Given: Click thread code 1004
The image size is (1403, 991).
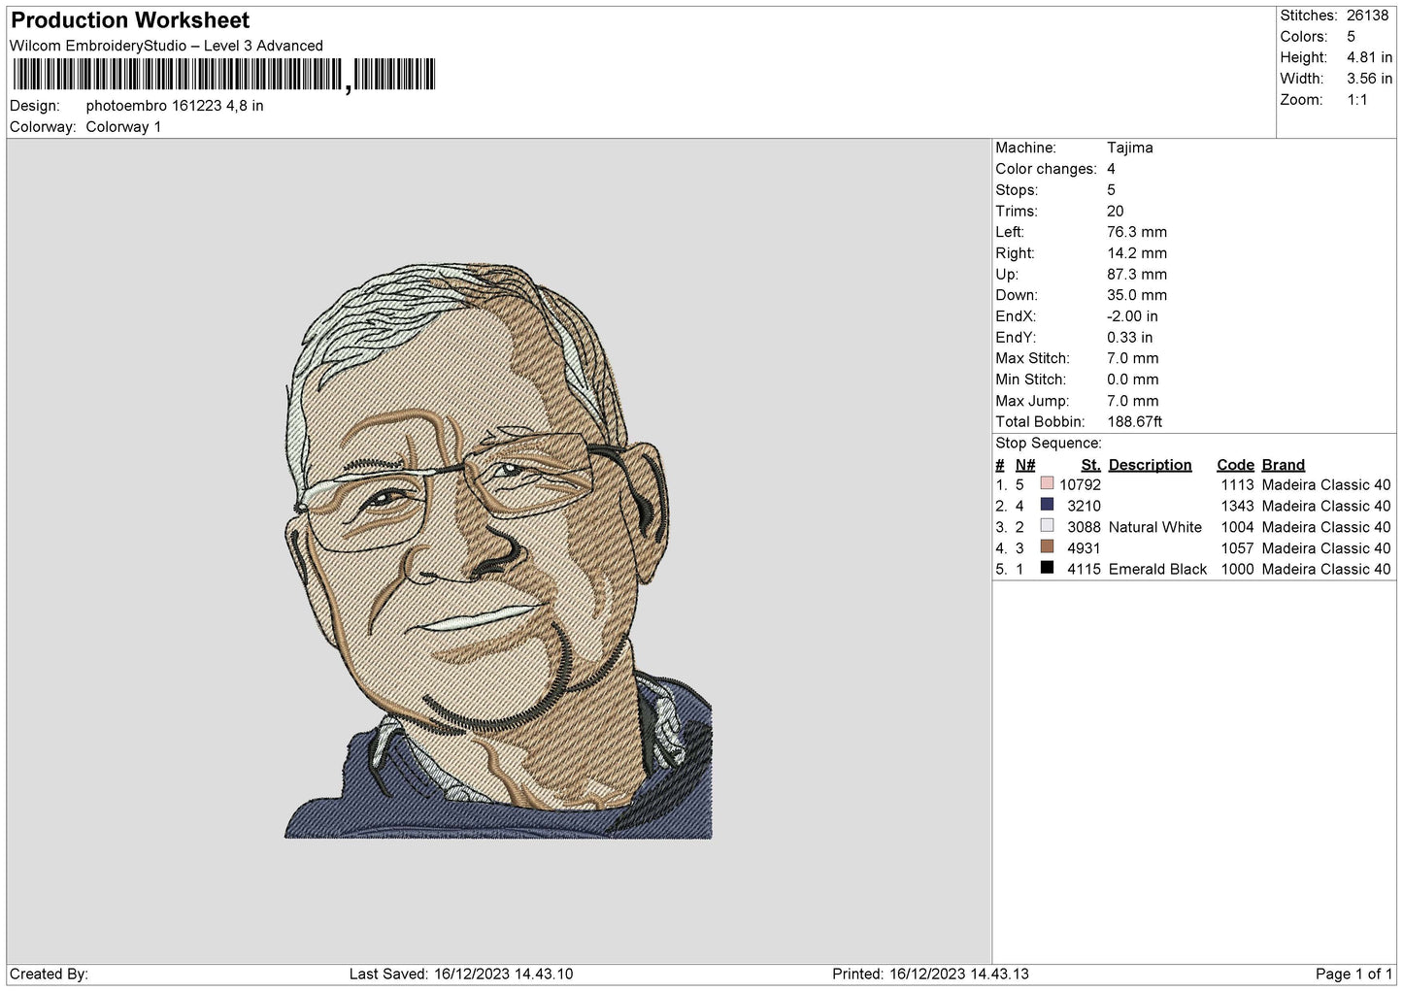Looking at the screenshot, I should pyautogui.click(x=1238, y=527).
